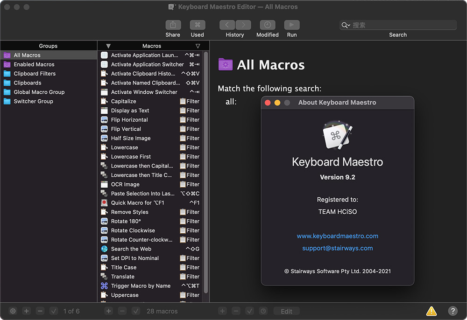Select the Global Macro Group
The width and height of the screenshot is (467, 320).
49,92
